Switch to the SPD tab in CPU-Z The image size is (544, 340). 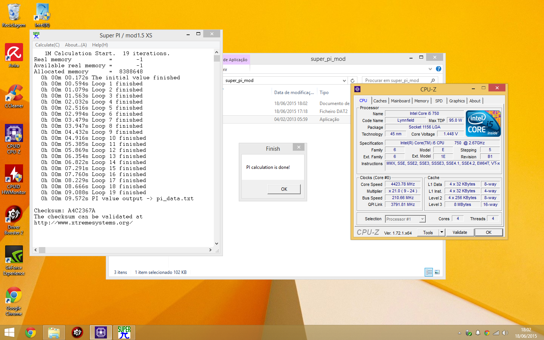point(439,101)
